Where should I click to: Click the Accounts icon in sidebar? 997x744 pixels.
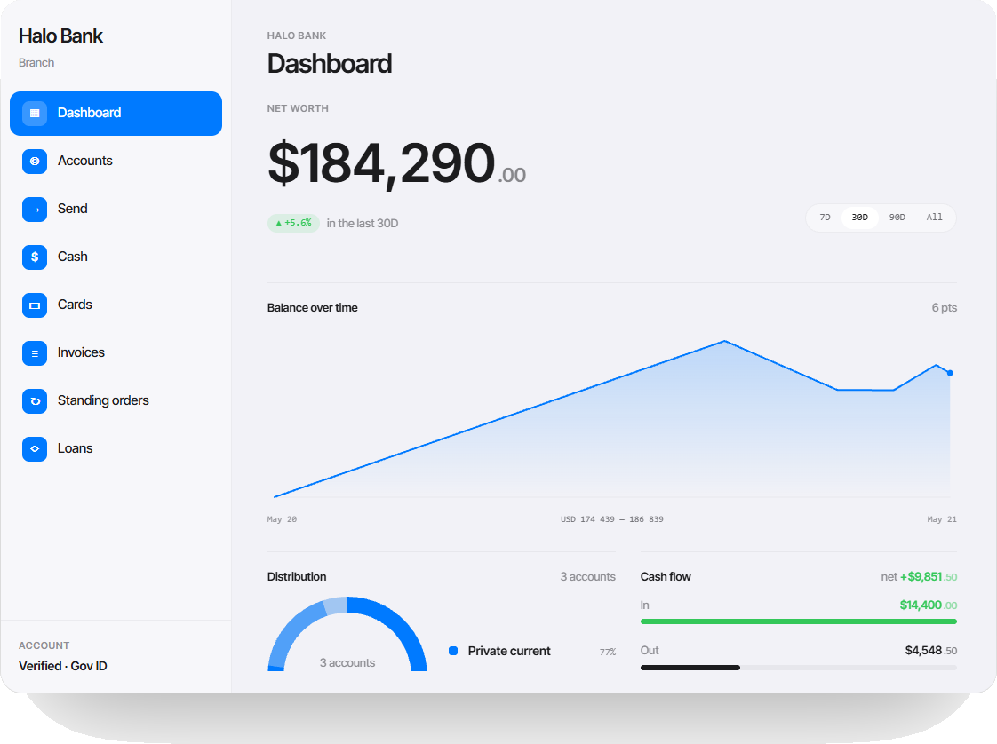35,162
